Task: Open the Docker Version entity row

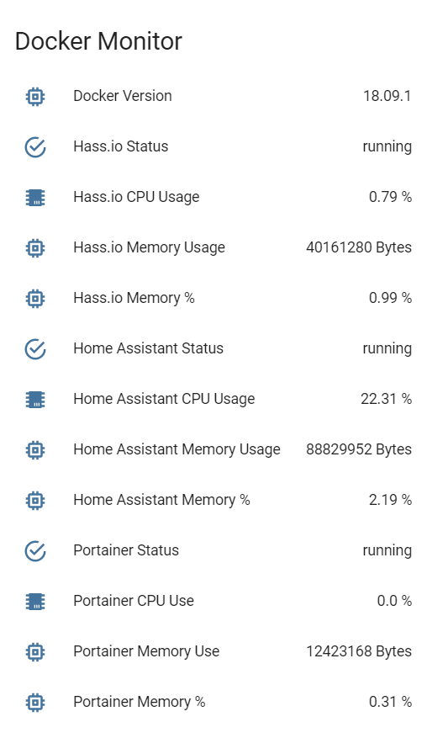Action: (213, 96)
